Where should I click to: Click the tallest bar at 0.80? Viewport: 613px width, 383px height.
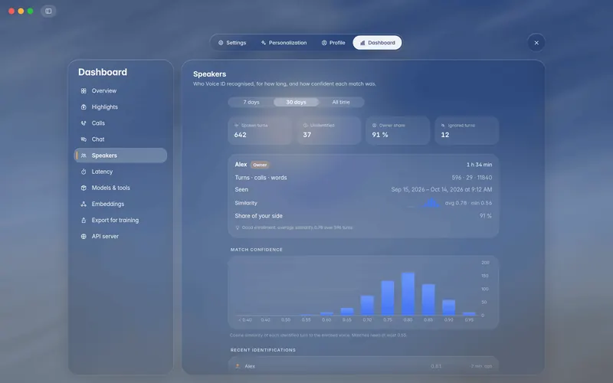408,294
